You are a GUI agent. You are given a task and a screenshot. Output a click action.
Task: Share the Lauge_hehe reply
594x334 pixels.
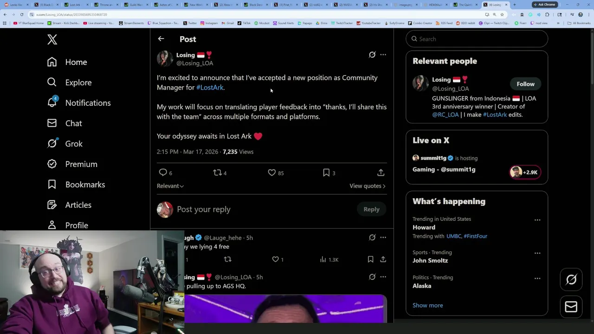383,259
